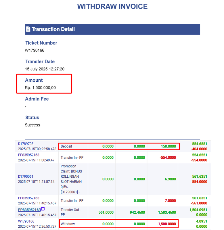Click the Transaction Detail header text
The image size is (224, 230).
53,29
